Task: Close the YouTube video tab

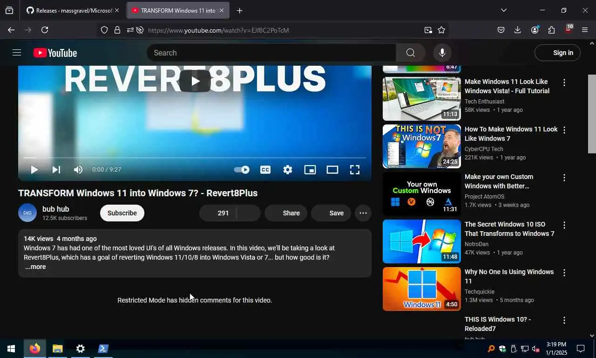Action: (222, 10)
